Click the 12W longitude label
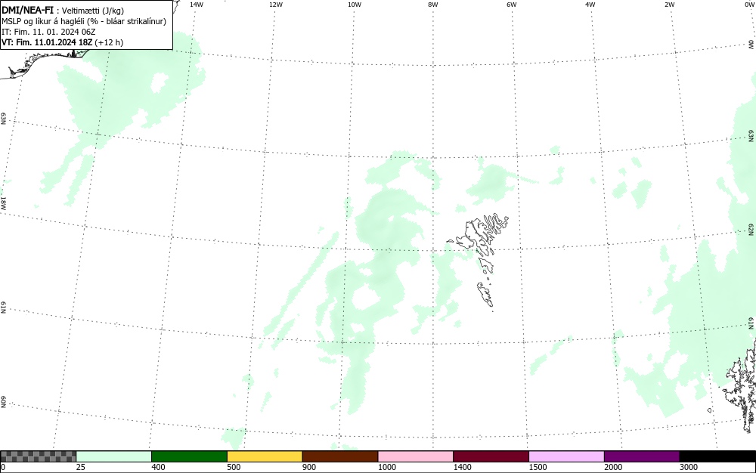Image resolution: width=756 pixels, height=473 pixels. coord(275,5)
